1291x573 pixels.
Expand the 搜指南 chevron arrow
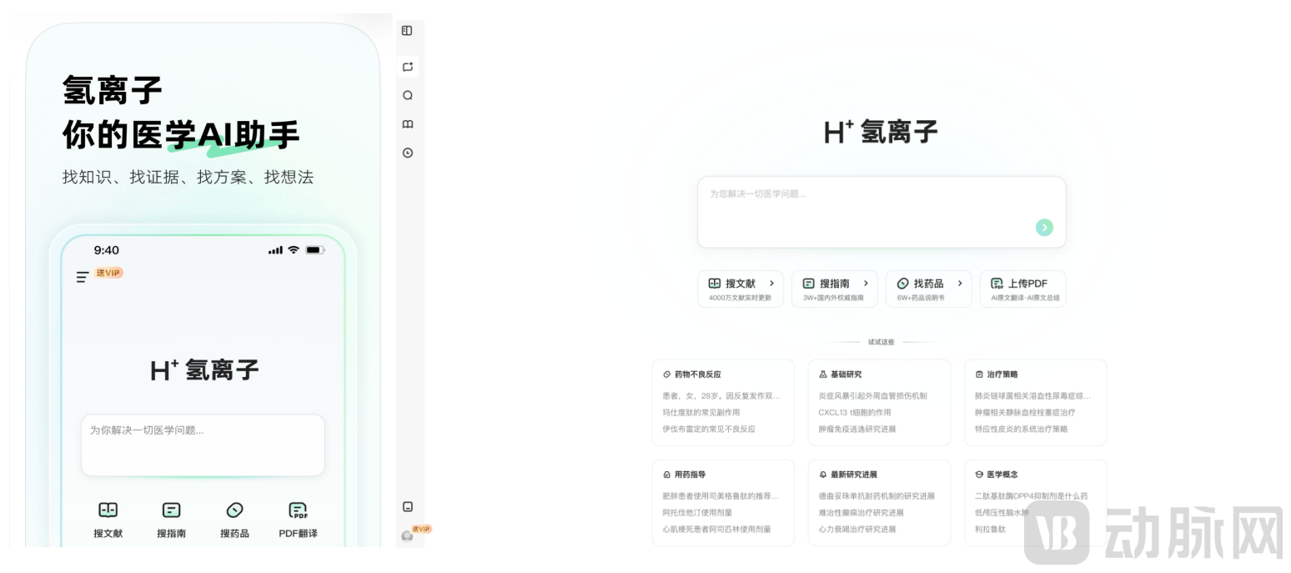[866, 284]
